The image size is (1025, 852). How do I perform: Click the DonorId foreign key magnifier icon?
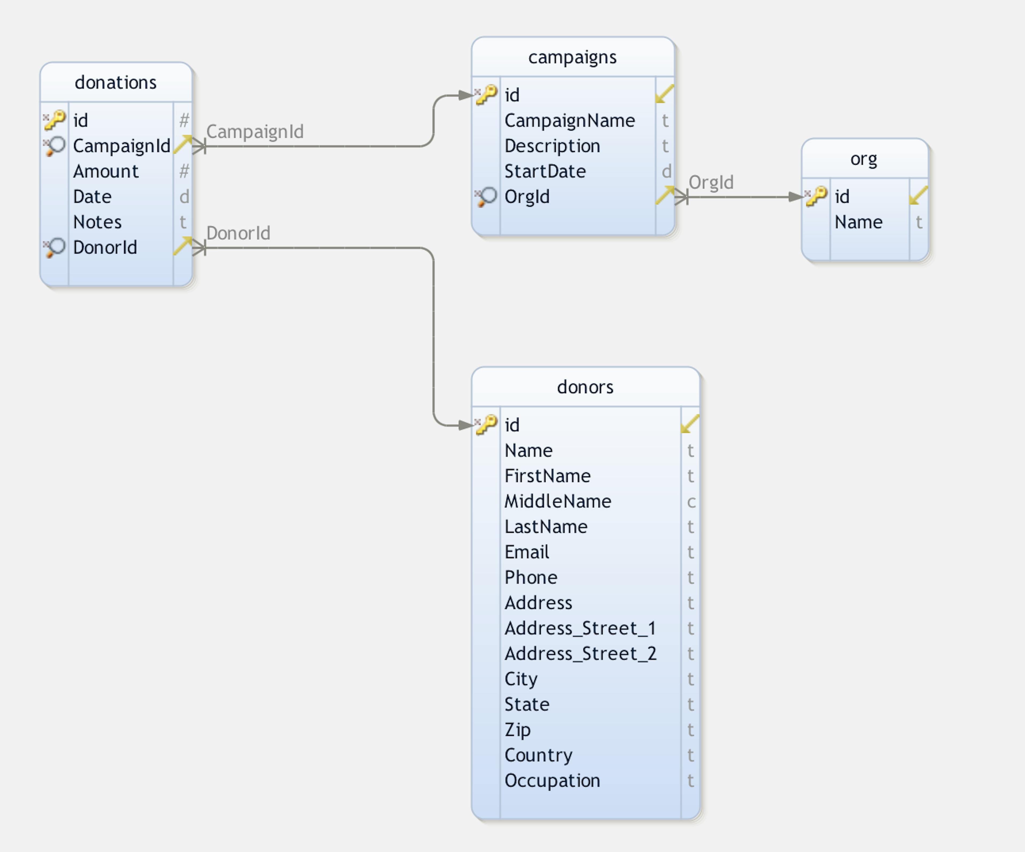pyautogui.click(x=54, y=247)
